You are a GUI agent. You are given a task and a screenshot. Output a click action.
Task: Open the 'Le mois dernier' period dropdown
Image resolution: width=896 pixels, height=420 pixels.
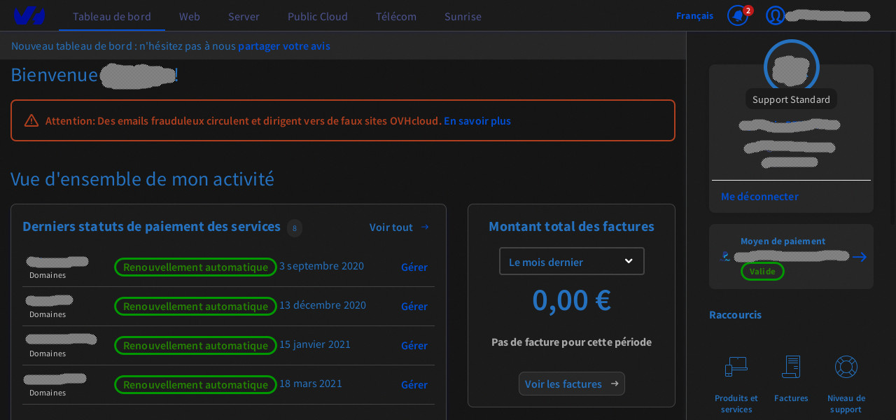(571, 261)
